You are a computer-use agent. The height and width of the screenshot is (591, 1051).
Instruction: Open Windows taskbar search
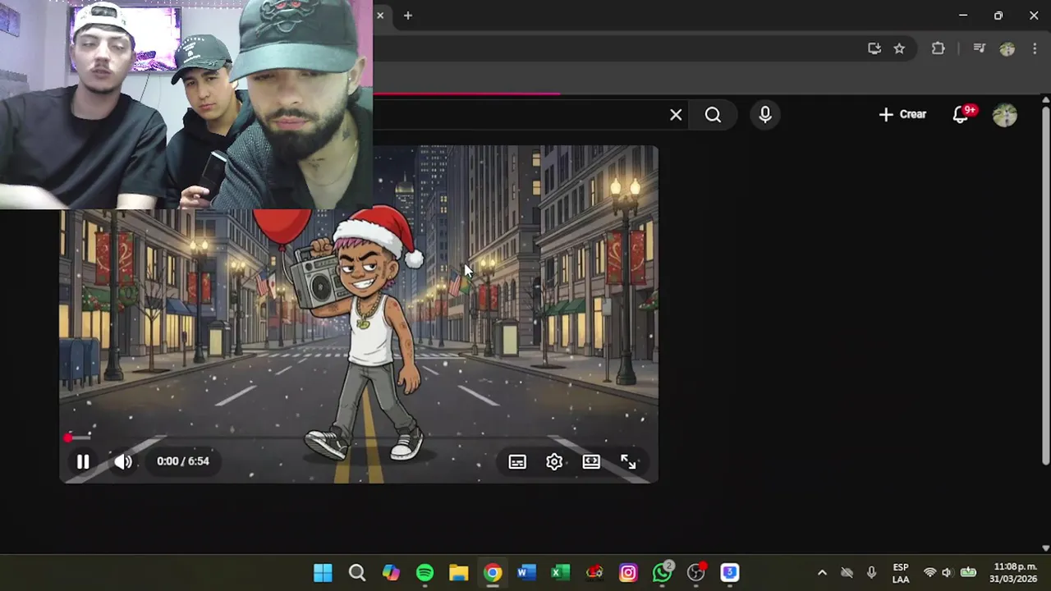click(x=356, y=573)
